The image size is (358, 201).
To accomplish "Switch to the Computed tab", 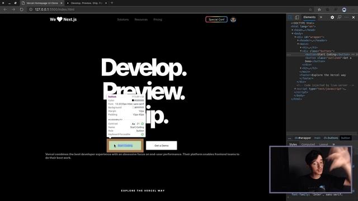I will [308, 145].
